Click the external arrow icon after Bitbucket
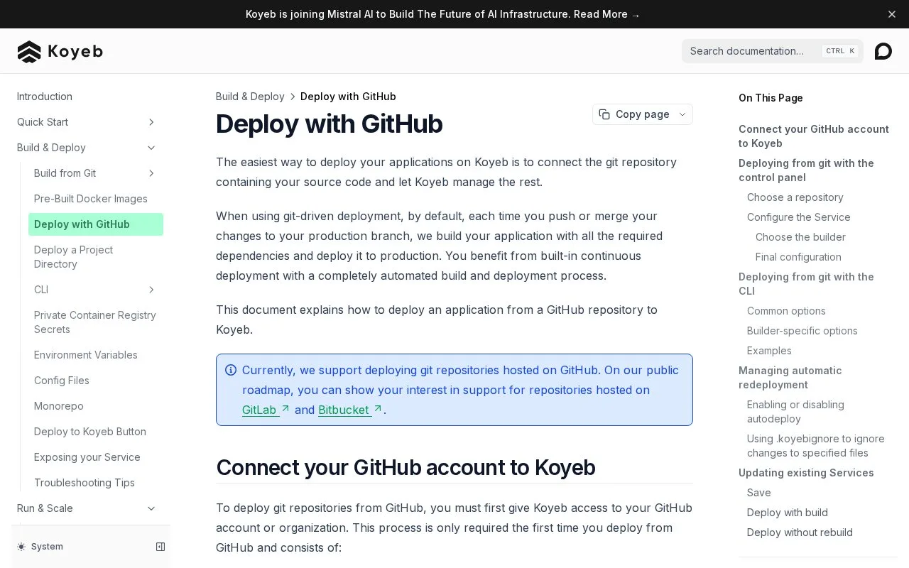 click(378, 409)
